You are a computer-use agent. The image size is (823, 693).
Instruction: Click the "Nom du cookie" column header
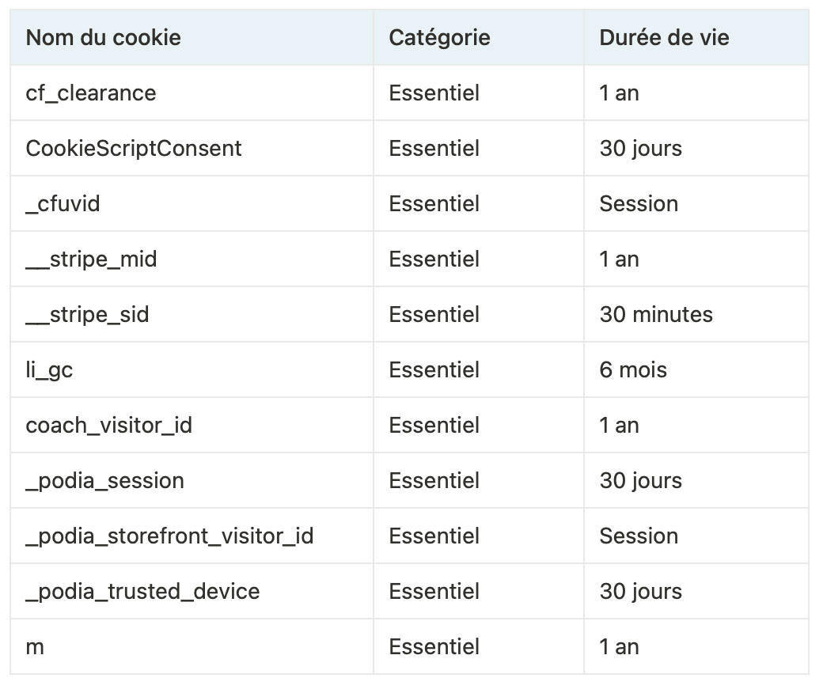point(104,37)
